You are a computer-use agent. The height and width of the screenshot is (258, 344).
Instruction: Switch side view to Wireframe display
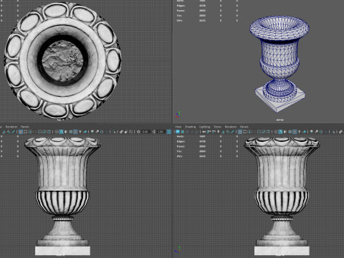(276, 132)
